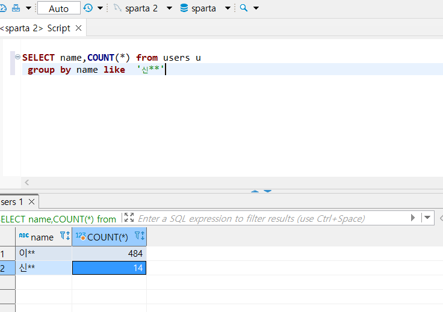Viewport: 443px width, 312px height.
Task: Expand the sparta database dropdown arrow
Action: [x=228, y=8]
